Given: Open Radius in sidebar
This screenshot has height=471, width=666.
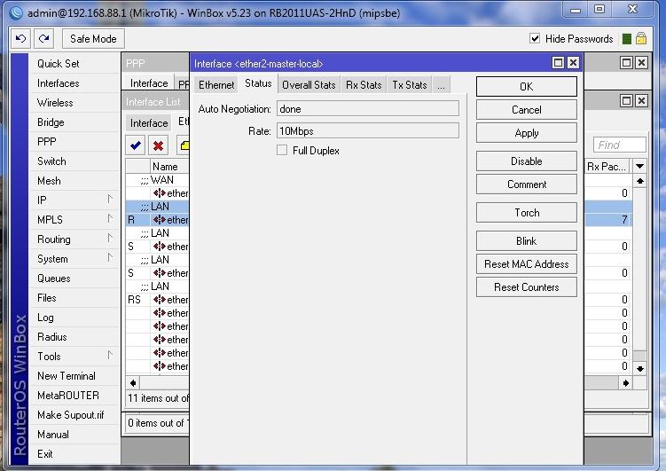Looking at the screenshot, I should pyautogui.click(x=52, y=337).
